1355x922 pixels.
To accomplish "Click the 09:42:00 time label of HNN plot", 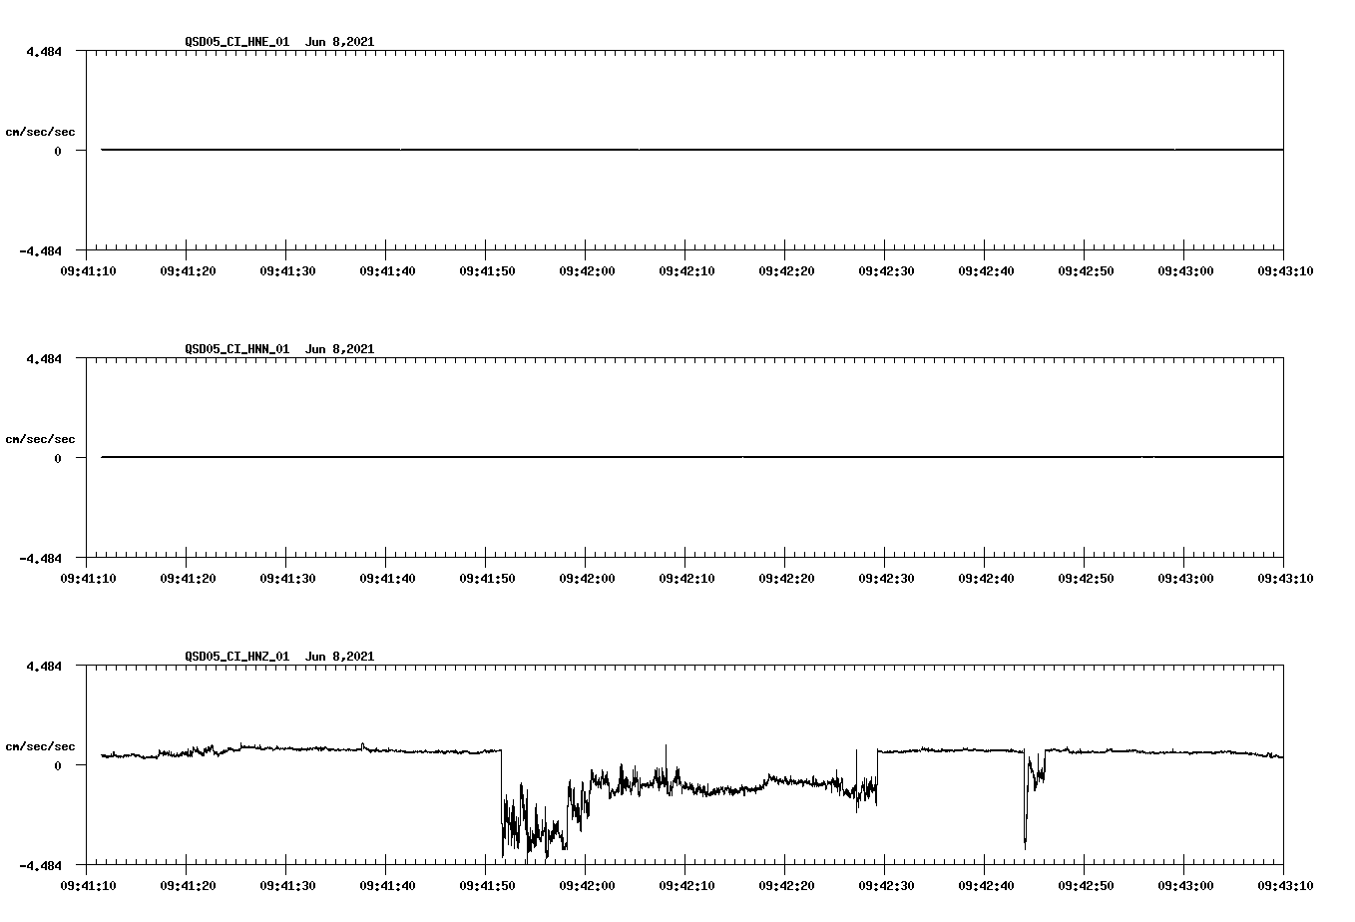I will coord(587,578).
